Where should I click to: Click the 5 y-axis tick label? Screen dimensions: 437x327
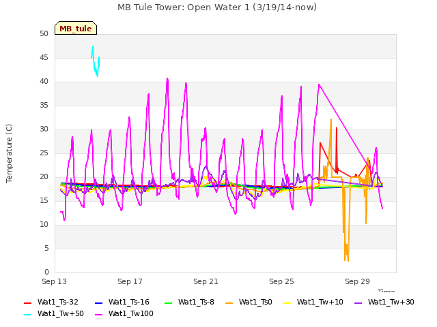point(46,248)
